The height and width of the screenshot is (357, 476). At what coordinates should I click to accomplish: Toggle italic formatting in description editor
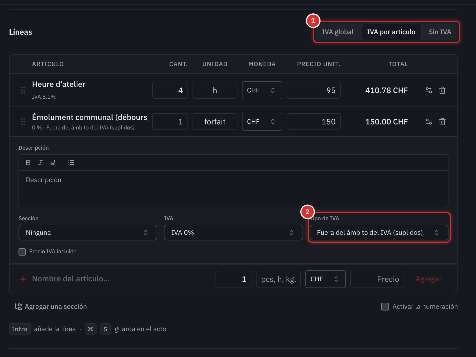coord(40,163)
